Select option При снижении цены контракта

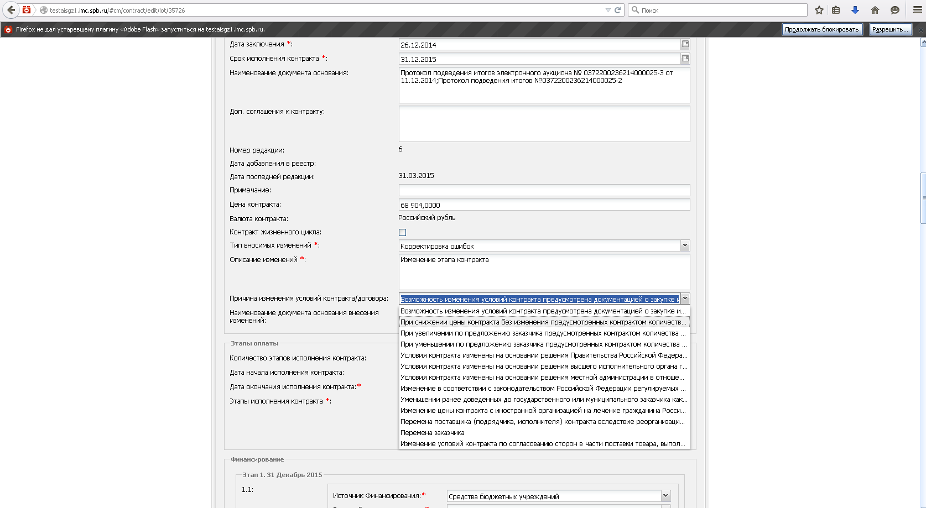[544, 322]
